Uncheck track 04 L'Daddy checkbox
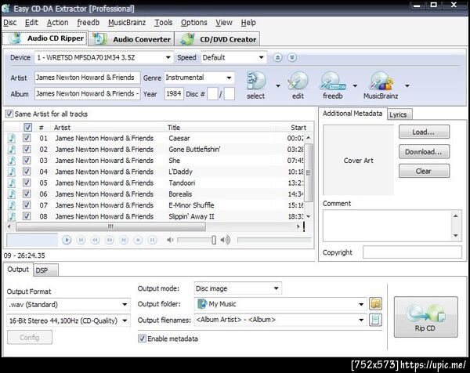Viewport: 470px width, 373px height. 27,172
